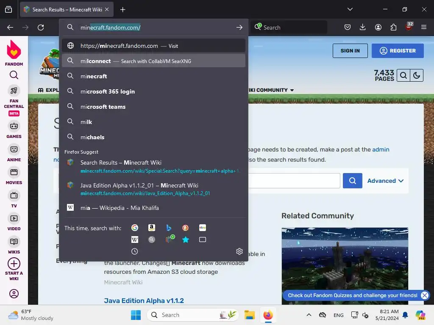Search open tabs with the tab icon
Image resolution: width=434 pixels, height=325 pixels.
tap(203, 240)
